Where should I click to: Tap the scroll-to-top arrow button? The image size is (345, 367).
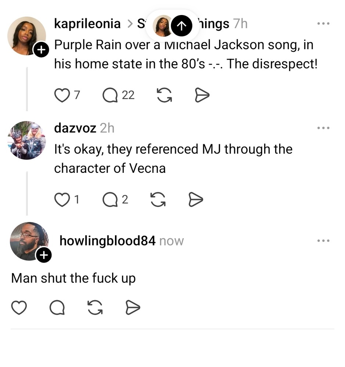tap(182, 26)
